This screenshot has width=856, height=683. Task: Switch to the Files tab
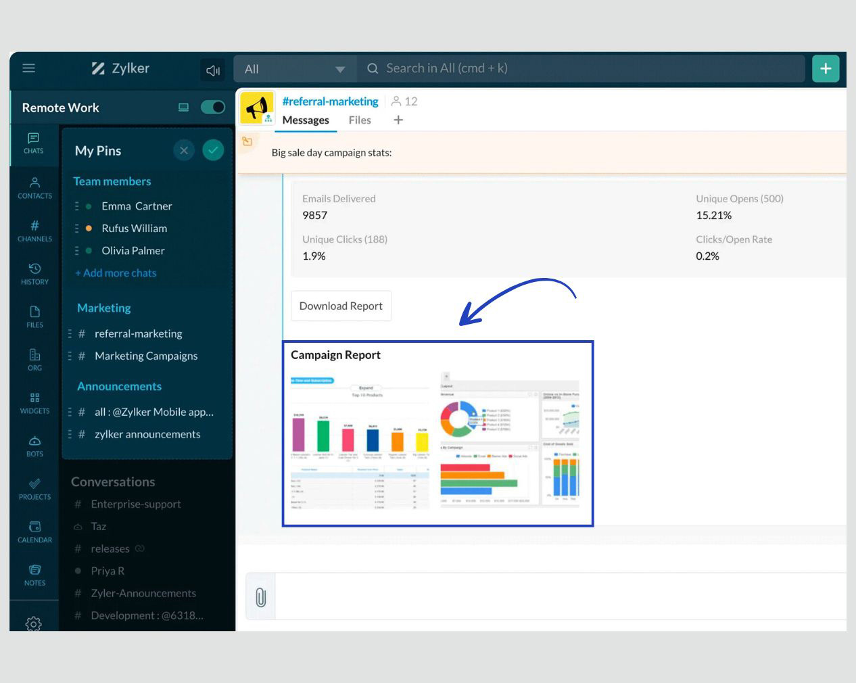[x=360, y=120]
